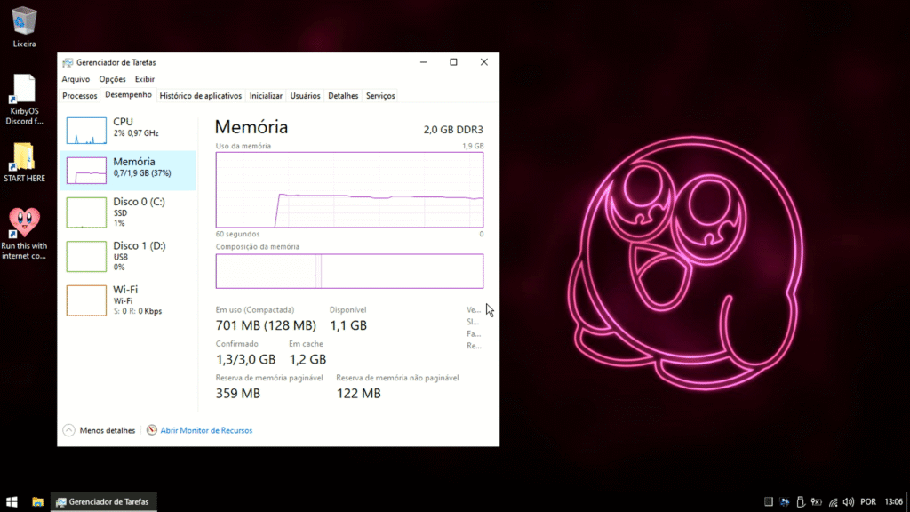Open Abrir Monitor de Recursos link
The image size is (910, 512).
point(206,430)
